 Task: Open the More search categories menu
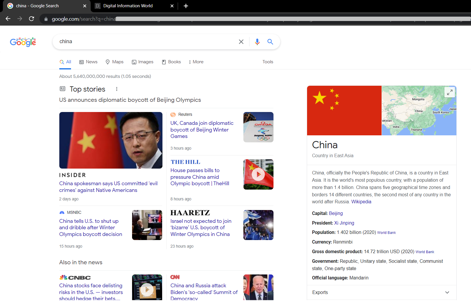[x=196, y=62]
